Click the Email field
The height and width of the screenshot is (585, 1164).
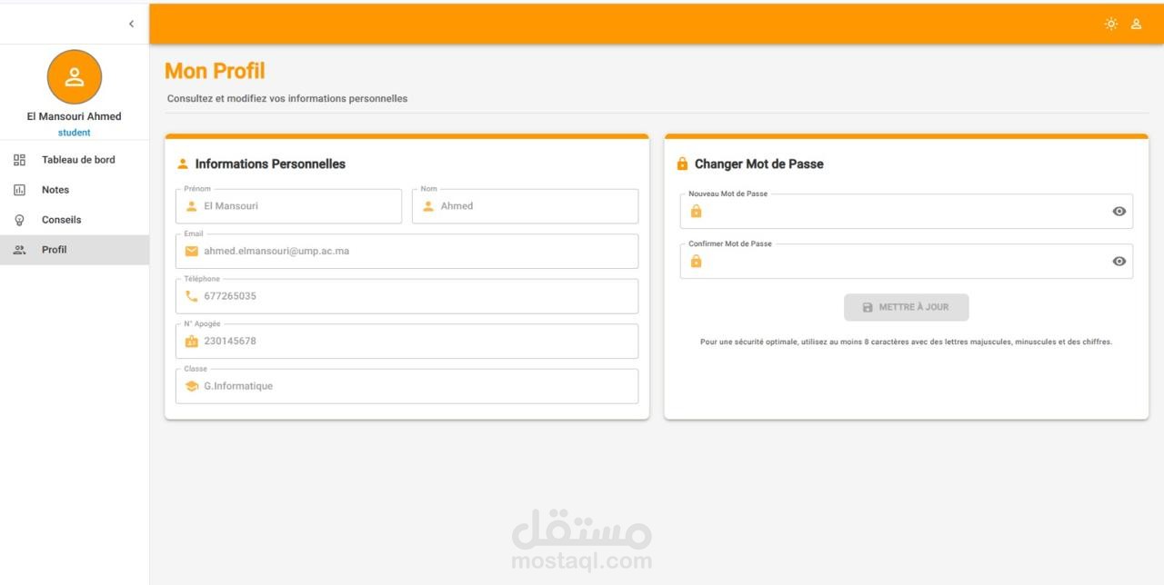[406, 251]
